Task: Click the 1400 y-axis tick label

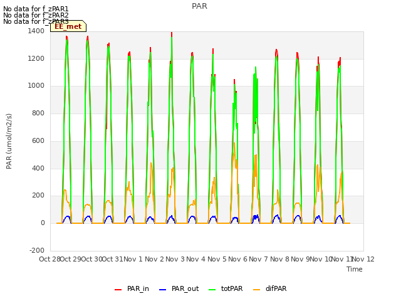Action: pyautogui.click(x=36, y=31)
